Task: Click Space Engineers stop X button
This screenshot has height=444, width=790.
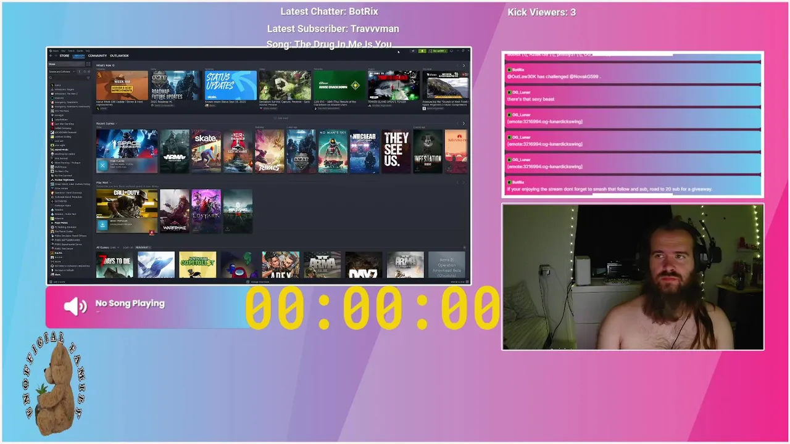Action: click(102, 165)
